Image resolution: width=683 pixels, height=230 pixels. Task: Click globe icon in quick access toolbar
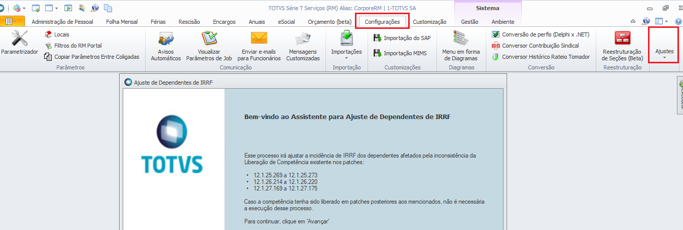95,8
